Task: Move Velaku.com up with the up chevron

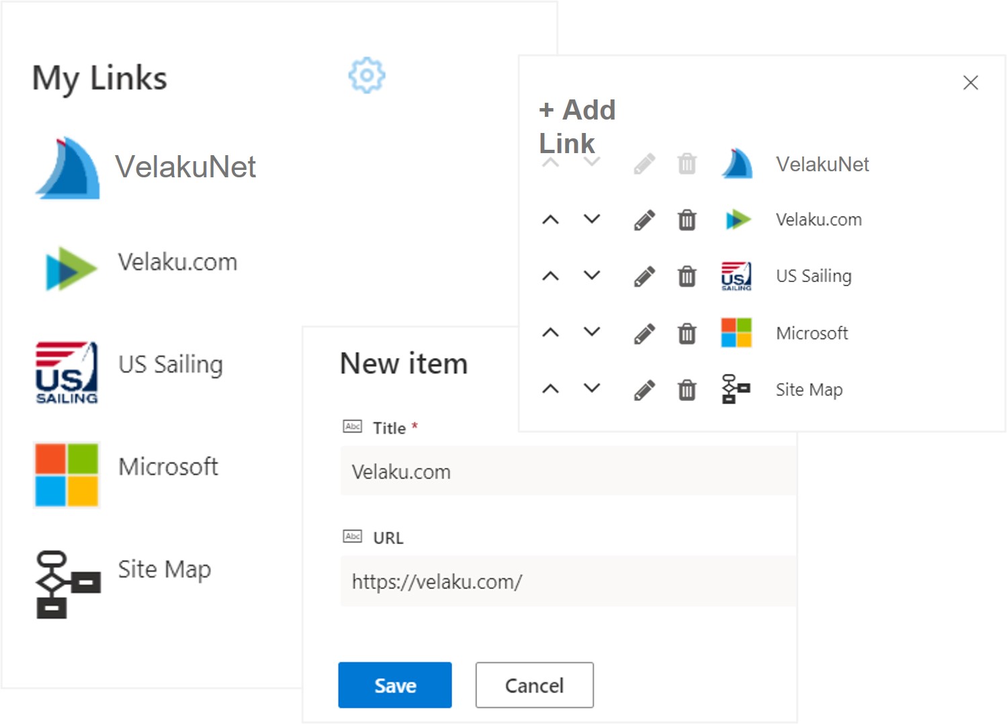Action: click(550, 220)
